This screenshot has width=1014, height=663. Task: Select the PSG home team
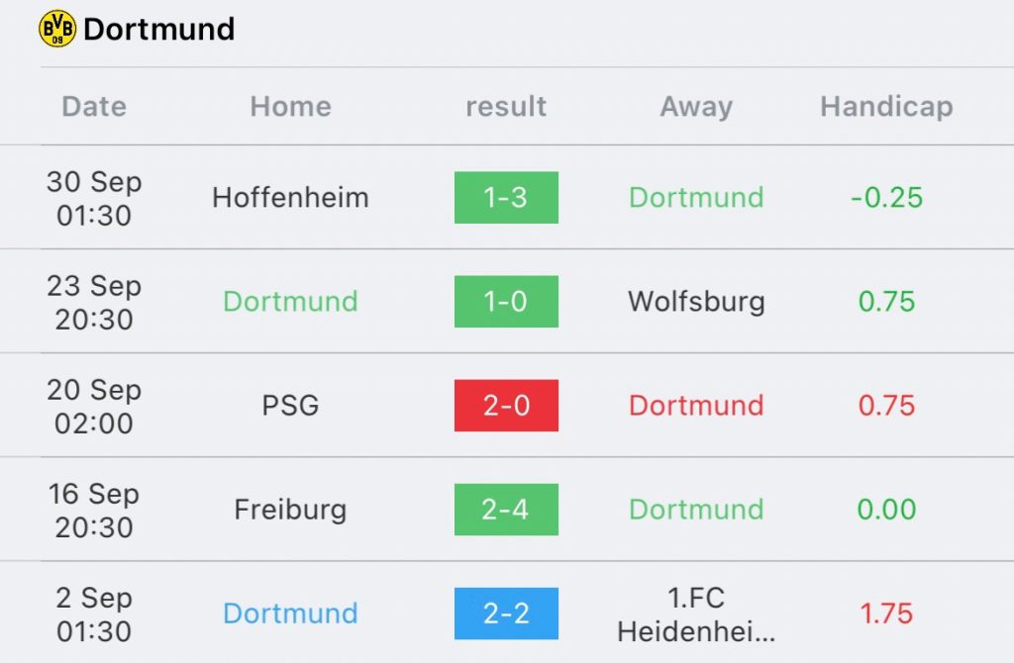coord(290,406)
